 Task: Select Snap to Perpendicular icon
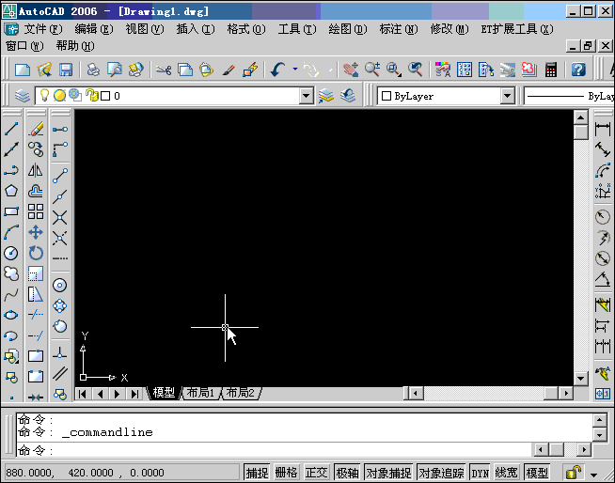coord(60,352)
